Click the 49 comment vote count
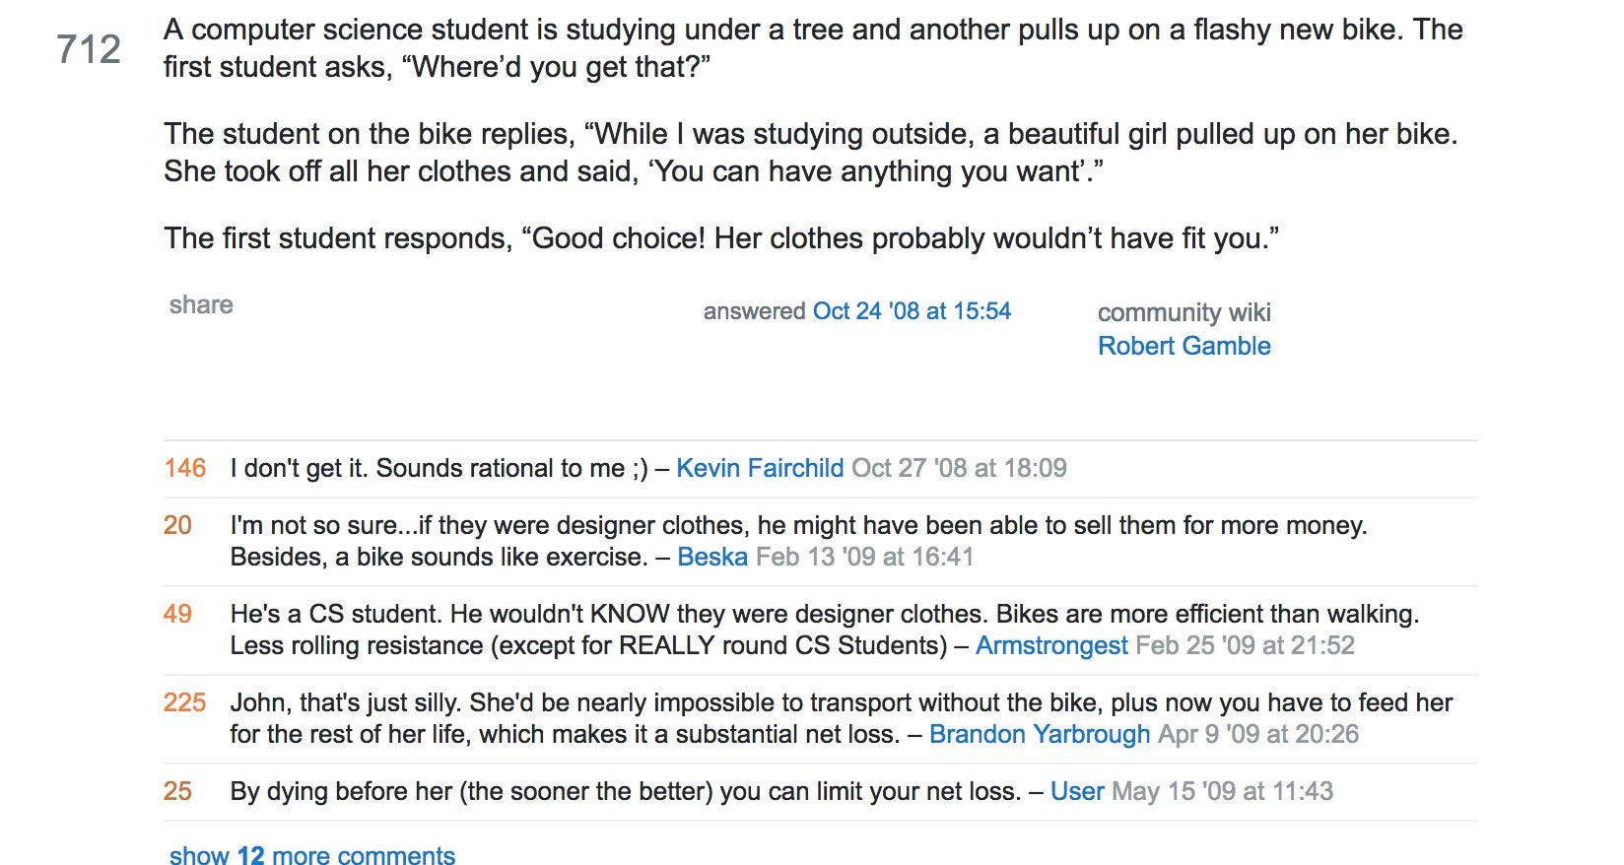This screenshot has width=1624, height=865. click(177, 614)
